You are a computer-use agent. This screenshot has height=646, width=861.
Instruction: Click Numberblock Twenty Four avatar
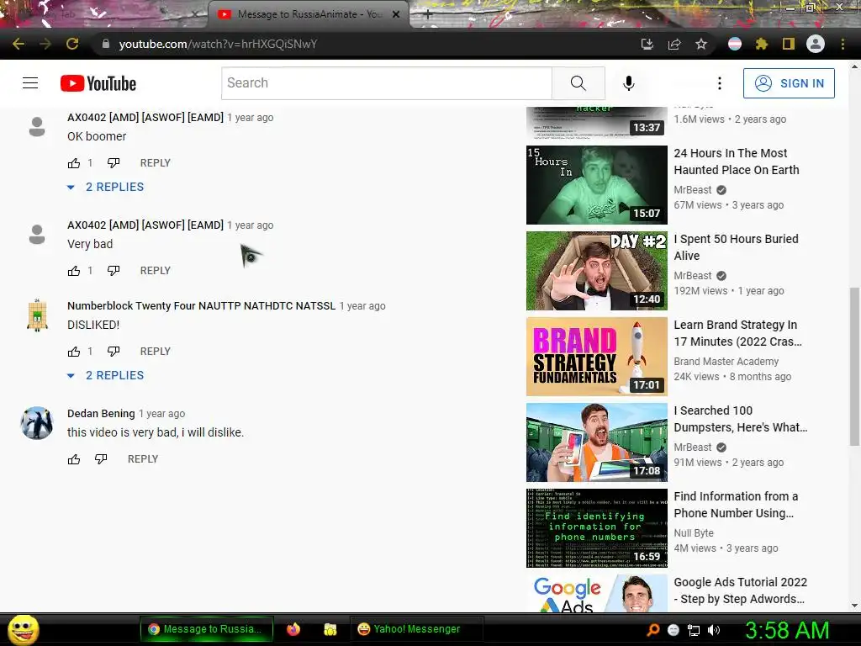37,315
